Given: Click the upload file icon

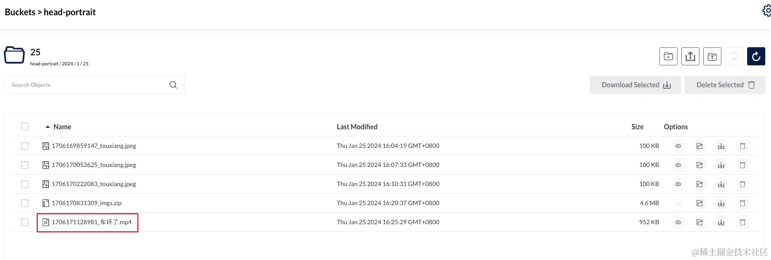Looking at the screenshot, I should point(690,56).
